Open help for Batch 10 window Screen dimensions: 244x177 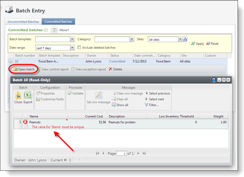pos(214,80)
